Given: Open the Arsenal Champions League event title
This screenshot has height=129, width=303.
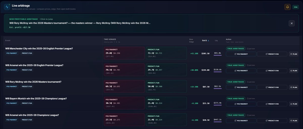Looking at the screenshot, I should (32, 115).
